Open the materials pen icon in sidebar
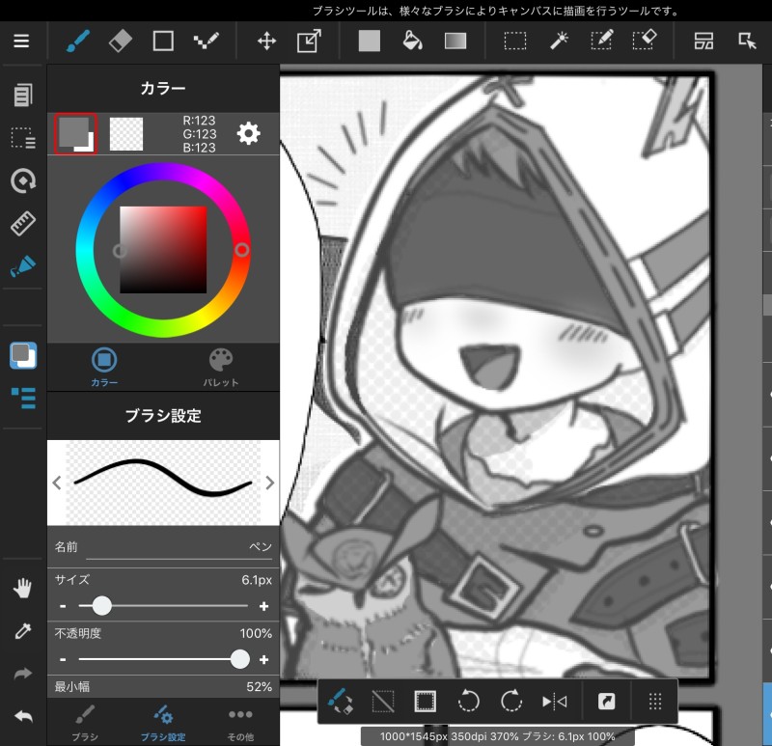The height and width of the screenshot is (746, 772). point(22,266)
